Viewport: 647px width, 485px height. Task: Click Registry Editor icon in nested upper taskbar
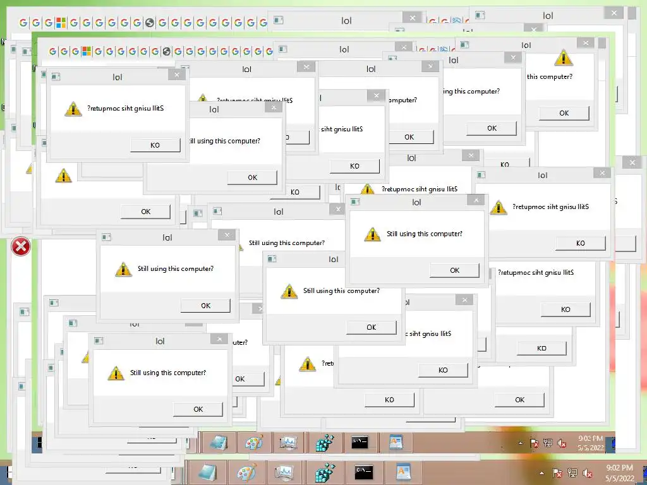324,443
